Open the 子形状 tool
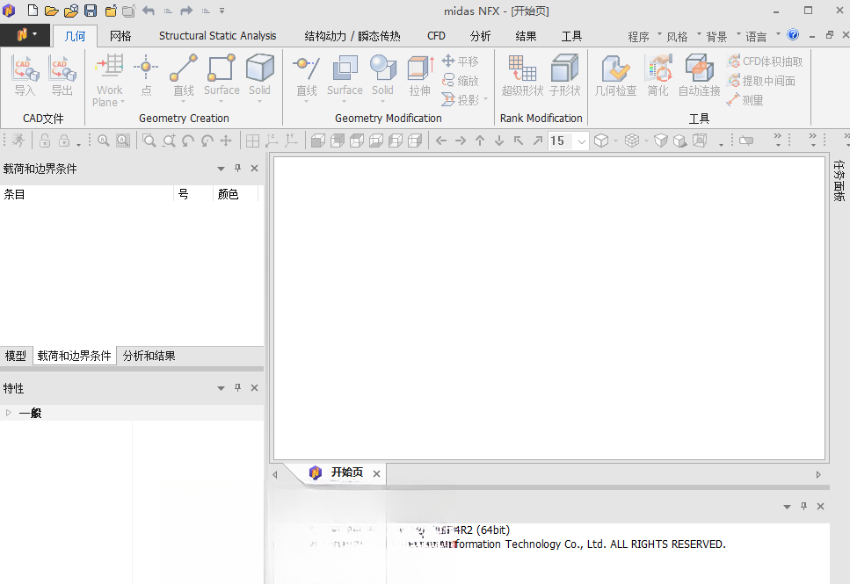The image size is (850, 584). click(x=565, y=76)
